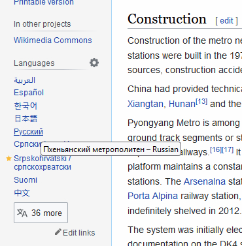
Task: Follow the Porta Alpina link
Action: [152, 196]
